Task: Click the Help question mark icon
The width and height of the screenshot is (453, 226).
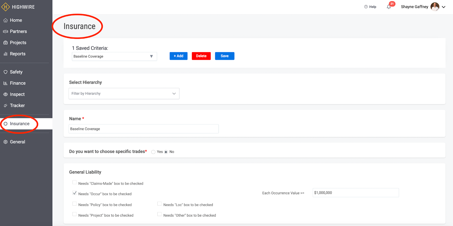Action: (x=366, y=7)
